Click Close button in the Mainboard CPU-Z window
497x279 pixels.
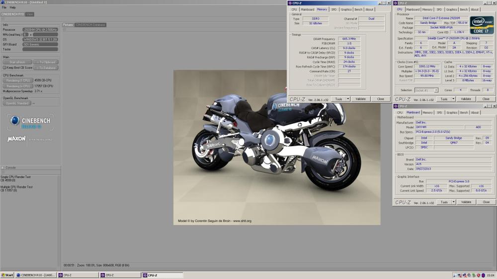(x=486, y=202)
